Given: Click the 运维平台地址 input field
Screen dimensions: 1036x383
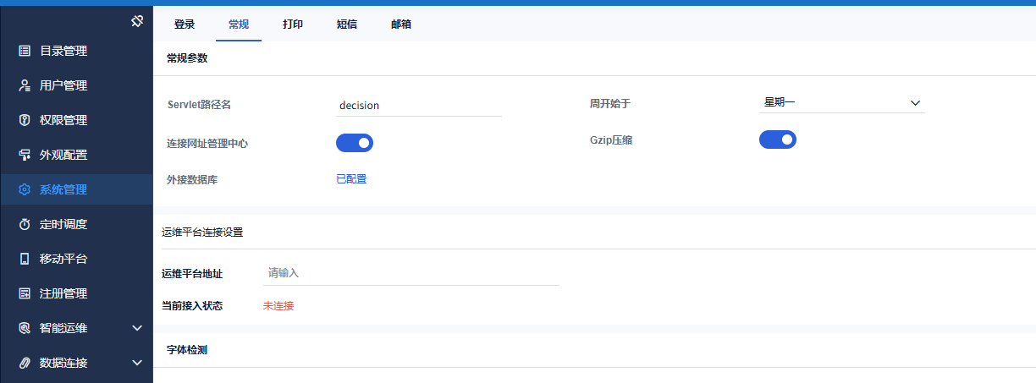Looking at the screenshot, I should tap(411, 273).
